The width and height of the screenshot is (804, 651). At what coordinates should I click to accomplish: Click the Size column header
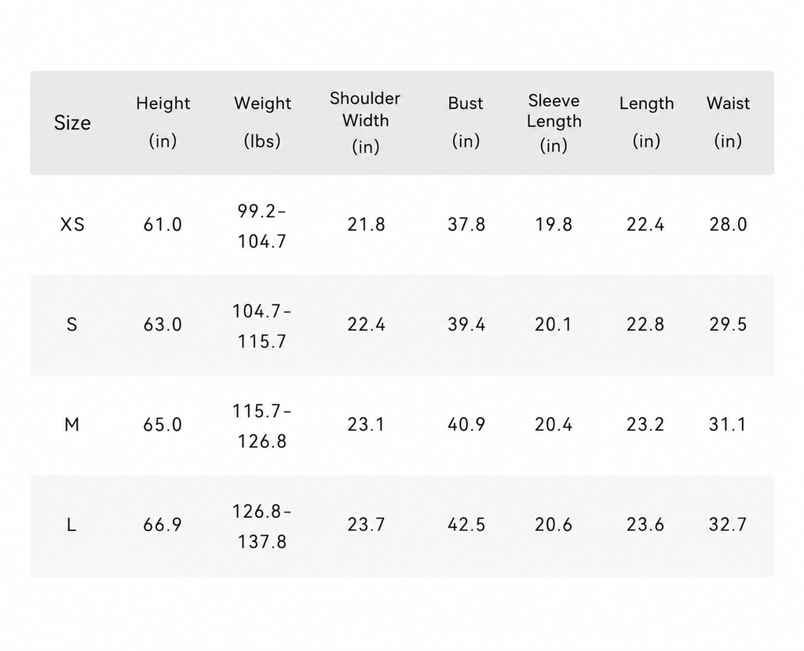72,123
